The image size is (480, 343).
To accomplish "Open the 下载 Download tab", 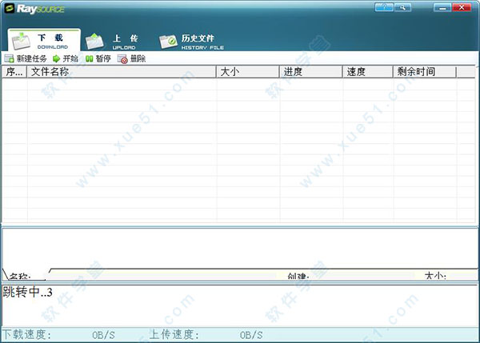I will pos(44,41).
